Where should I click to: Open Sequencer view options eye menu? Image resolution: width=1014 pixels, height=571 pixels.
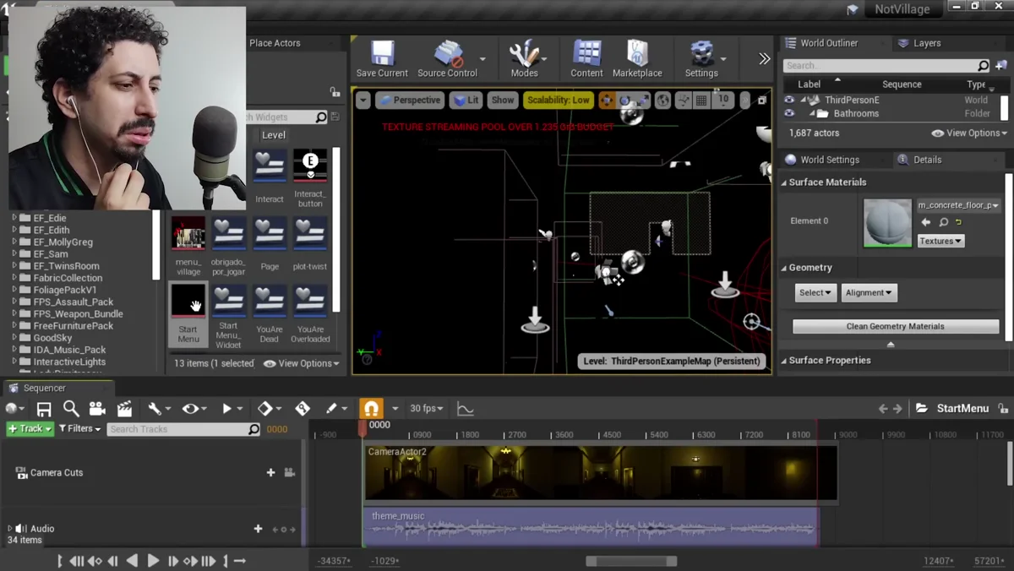point(194,409)
